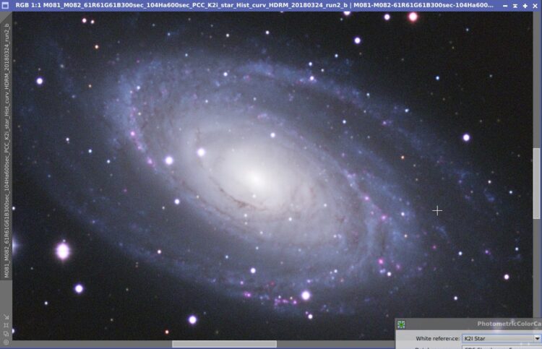The height and width of the screenshot is (349, 542).
Task: Click the bright galaxy core in the image
Action: click(255, 178)
